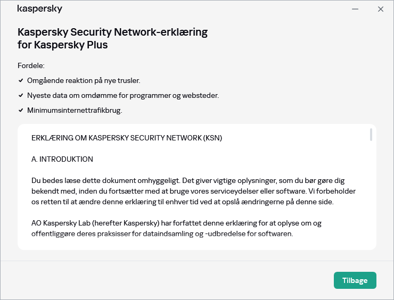Click the scrollbar thumb in the statement panel
The image size is (394, 300).
pos(371,135)
